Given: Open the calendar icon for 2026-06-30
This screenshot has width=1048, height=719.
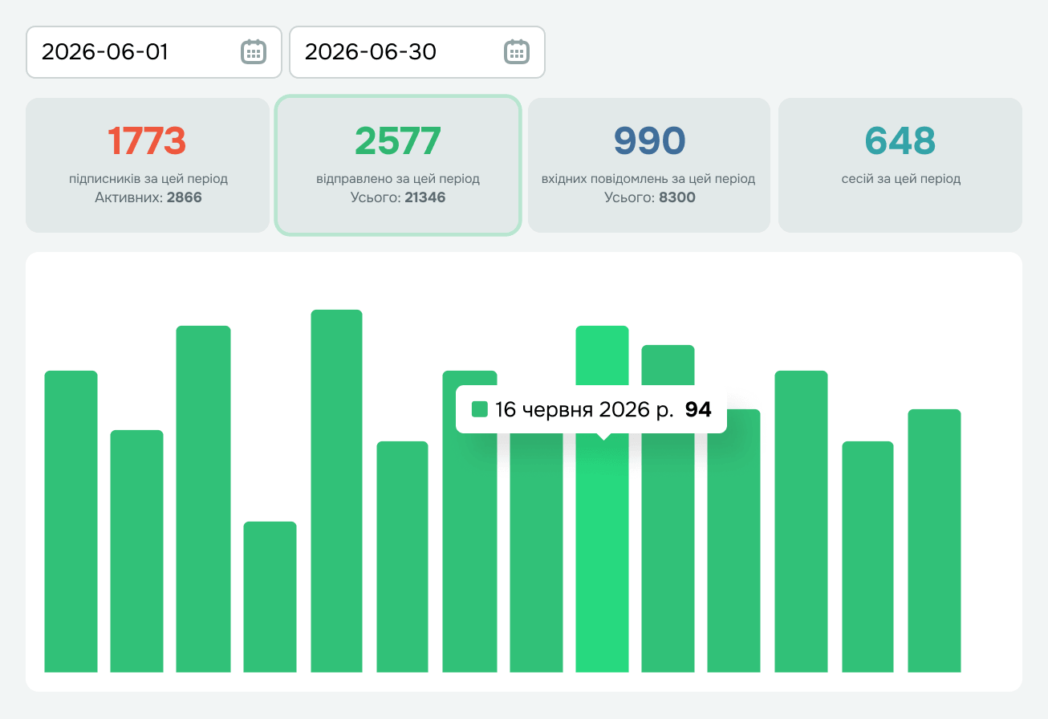Looking at the screenshot, I should [x=517, y=51].
